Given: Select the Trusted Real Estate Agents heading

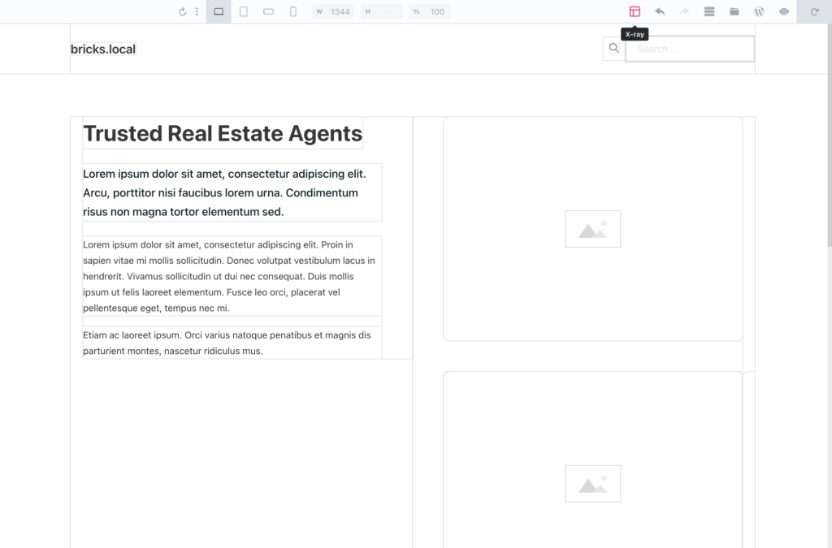Looking at the screenshot, I should [223, 133].
